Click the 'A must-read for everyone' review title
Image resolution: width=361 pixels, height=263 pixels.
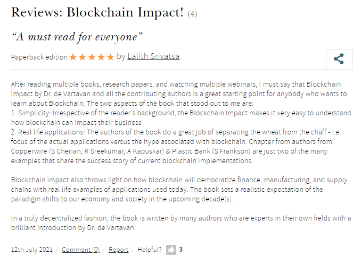pyautogui.click(x=78, y=37)
